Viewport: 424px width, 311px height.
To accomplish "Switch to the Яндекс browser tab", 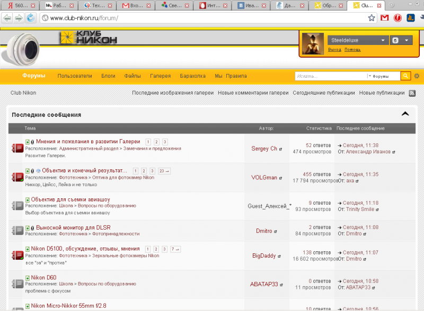I will click(20, 5).
